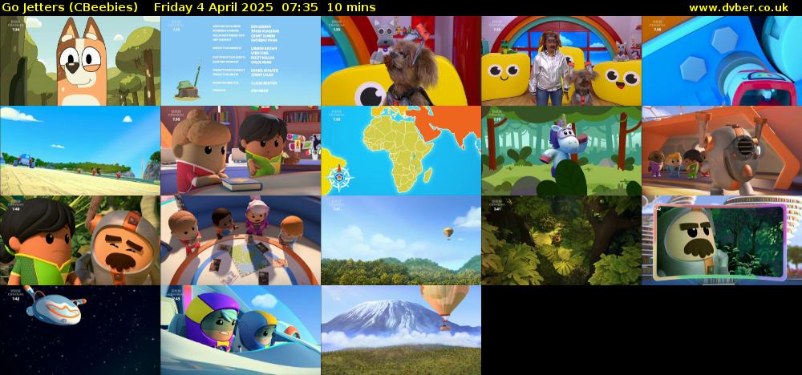Screen dimensions: 802x375
Task: Click the 10 mins duration text
Action: pyautogui.click(x=351, y=8)
